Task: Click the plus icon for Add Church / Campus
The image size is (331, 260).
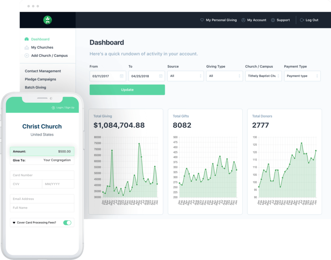Action: click(27, 56)
